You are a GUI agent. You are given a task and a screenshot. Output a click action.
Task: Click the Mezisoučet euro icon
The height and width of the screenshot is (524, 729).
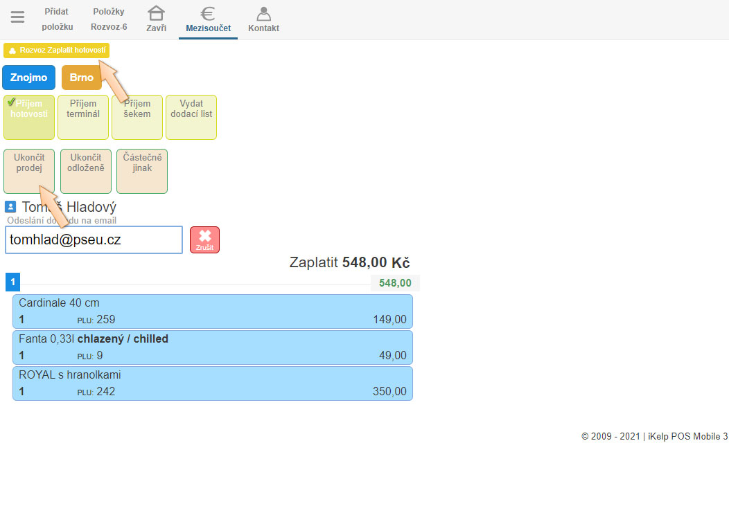208,14
